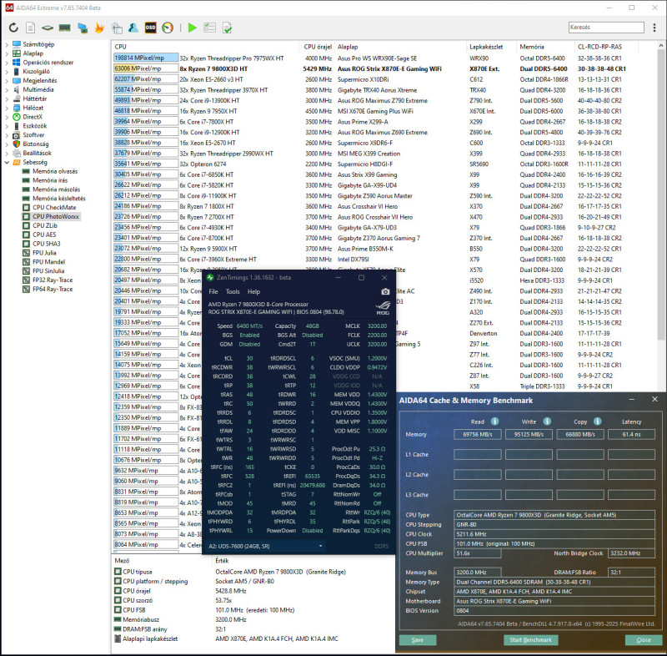Click the results checklist toolbar icon
Screen dimensions: 667x656
pos(210,28)
